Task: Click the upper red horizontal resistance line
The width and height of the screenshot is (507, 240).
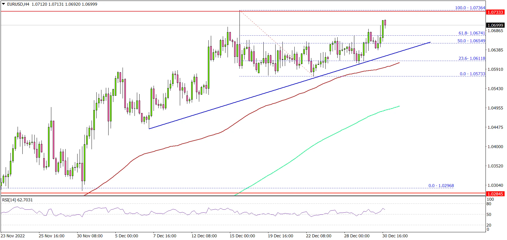Action: click(x=119, y=11)
